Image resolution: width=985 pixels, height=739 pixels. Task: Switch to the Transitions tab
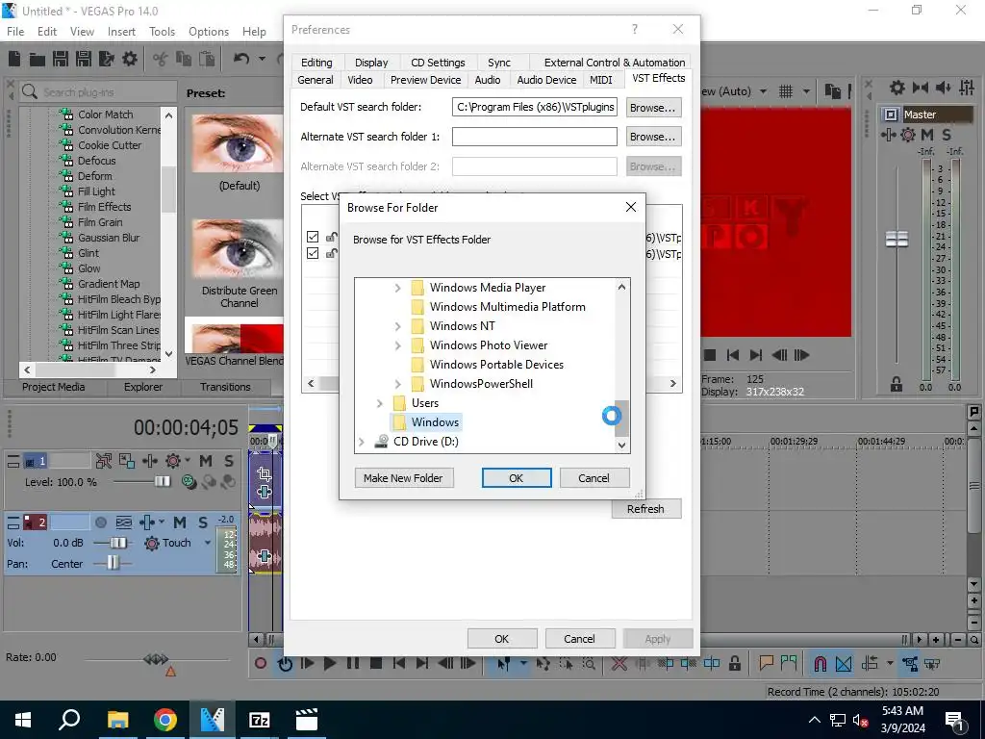pos(225,387)
